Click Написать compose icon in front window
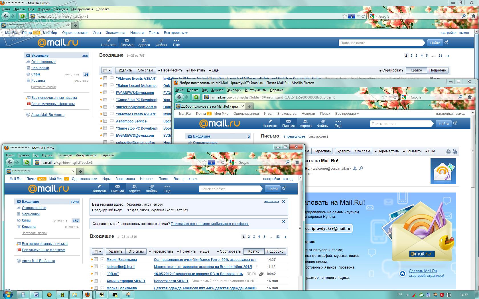 [x=99, y=189]
